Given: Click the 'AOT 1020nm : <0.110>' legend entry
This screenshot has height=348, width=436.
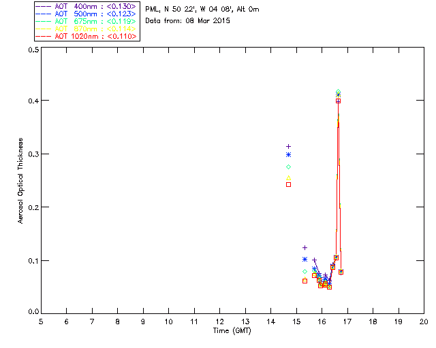Looking at the screenshot, I should click(x=86, y=36).
